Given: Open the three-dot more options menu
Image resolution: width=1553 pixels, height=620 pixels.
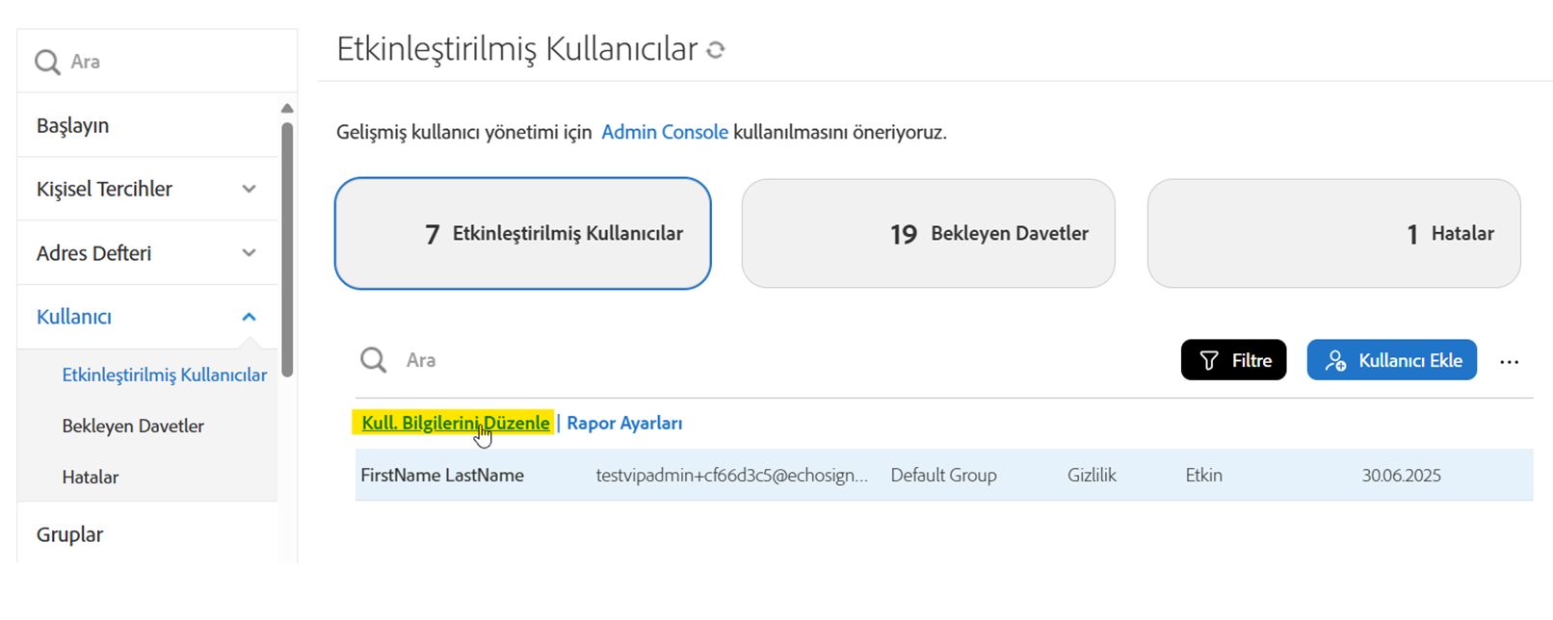Looking at the screenshot, I should point(1509,362).
